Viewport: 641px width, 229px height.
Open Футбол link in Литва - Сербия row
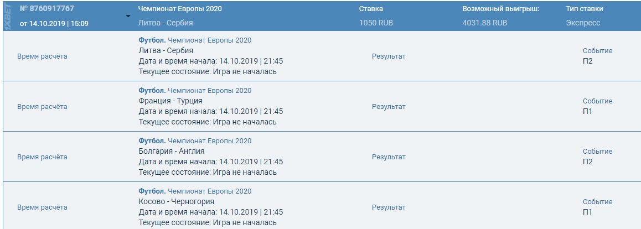pyautogui.click(x=152, y=40)
